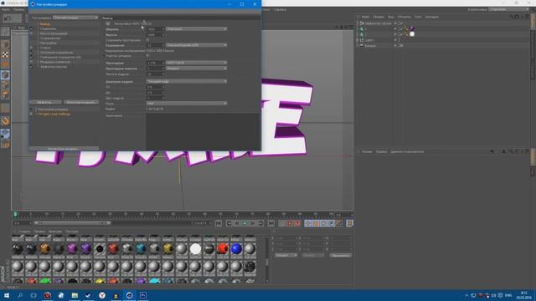Click the magnet snap icon in left toolbar
The height and width of the screenshot is (301, 536).
[5, 120]
